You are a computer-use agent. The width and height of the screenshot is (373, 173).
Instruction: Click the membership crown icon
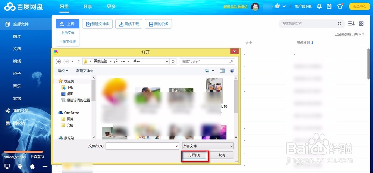[x=277, y=6]
